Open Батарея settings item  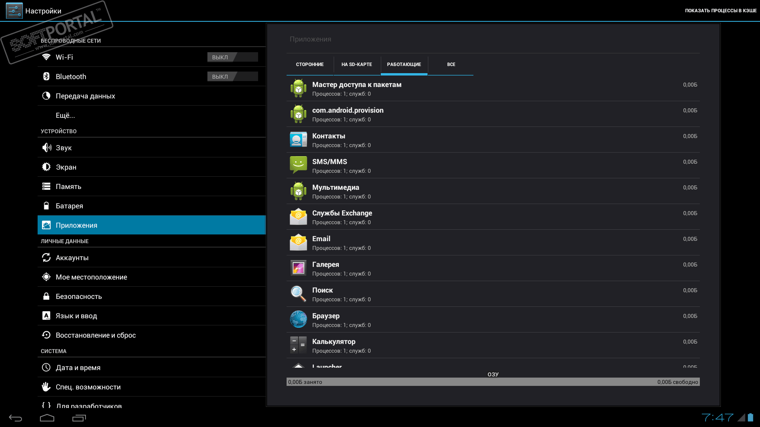[69, 206]
